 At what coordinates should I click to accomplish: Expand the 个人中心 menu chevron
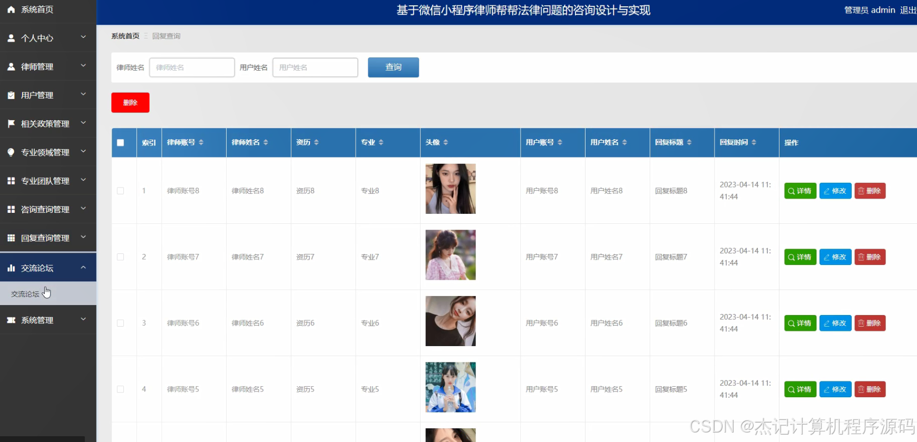tap(83, 37)
